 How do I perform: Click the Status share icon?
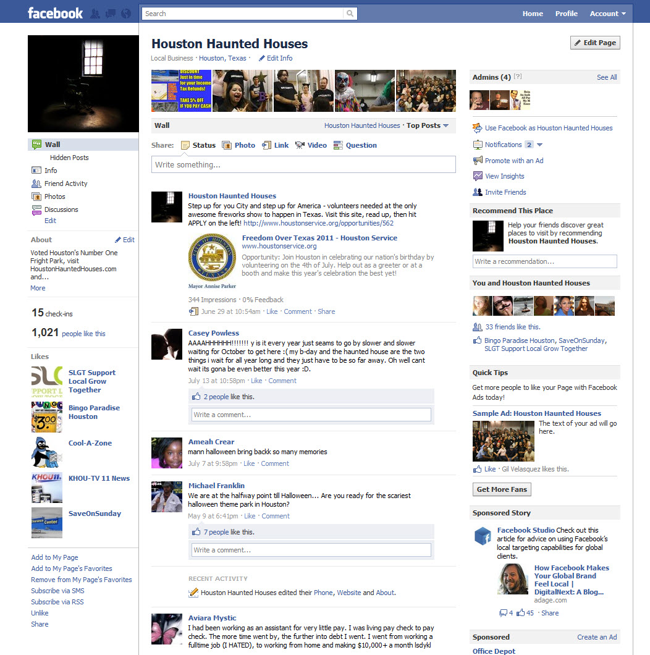(185, 145)
